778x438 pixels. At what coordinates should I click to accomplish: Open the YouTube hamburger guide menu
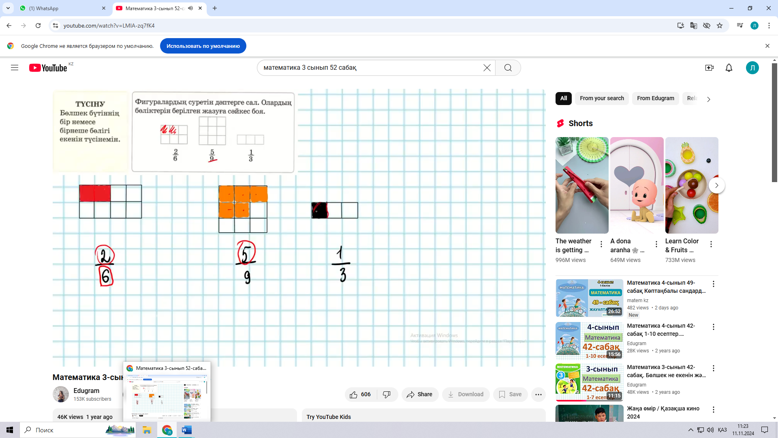click(x=15, y=68)
